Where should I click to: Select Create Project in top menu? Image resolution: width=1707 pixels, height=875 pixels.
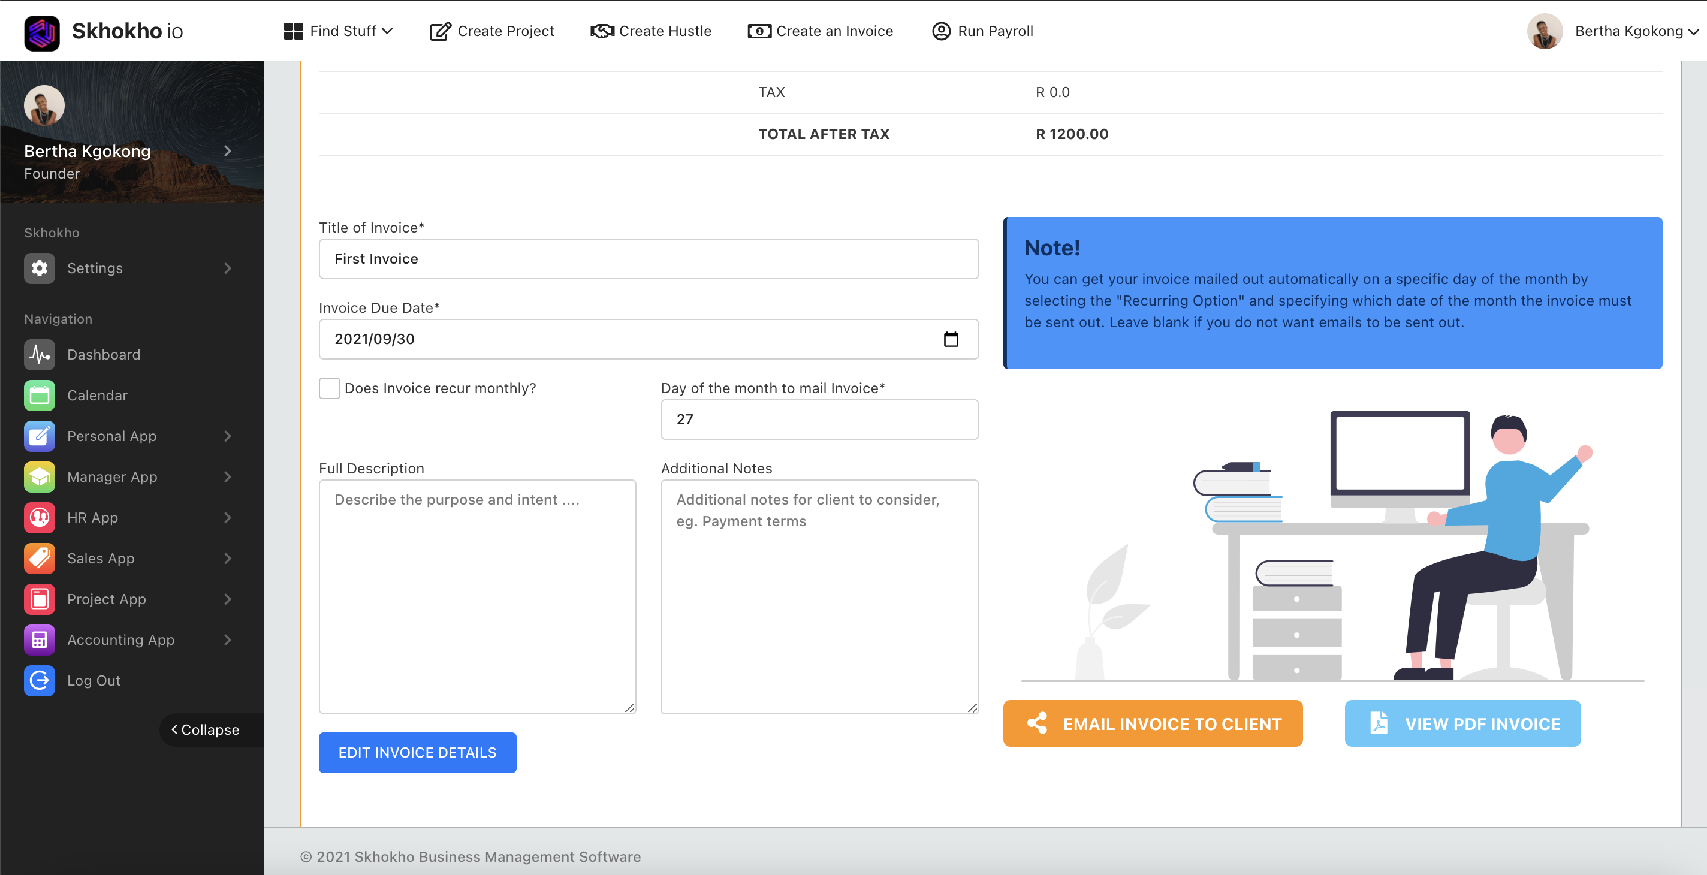pyautogui.click(x=491, y=31)
